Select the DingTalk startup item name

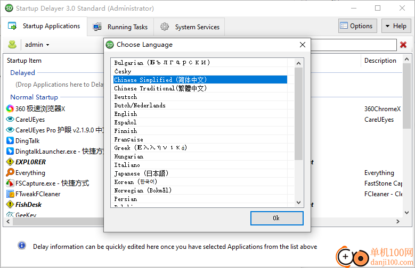point(27,140)
